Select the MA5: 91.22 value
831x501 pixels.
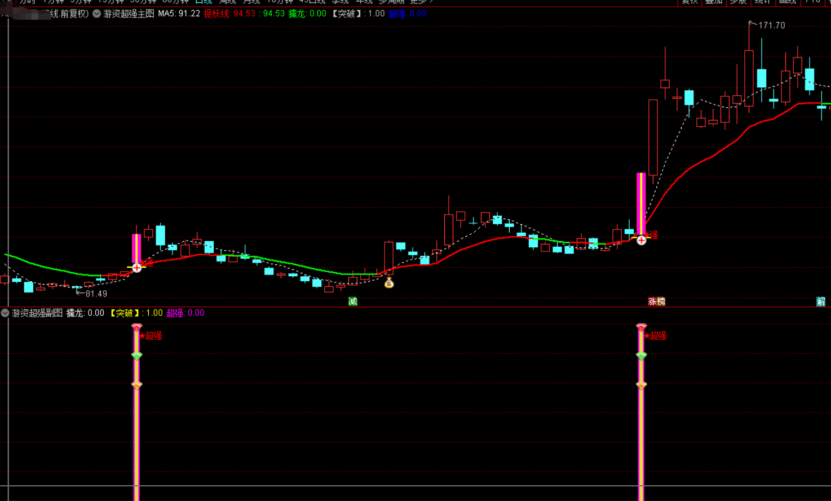(179, 14)
